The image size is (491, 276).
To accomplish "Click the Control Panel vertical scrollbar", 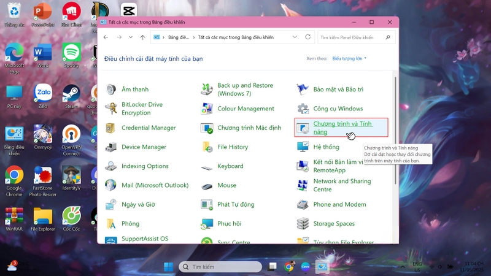I will tap(395, 131).
